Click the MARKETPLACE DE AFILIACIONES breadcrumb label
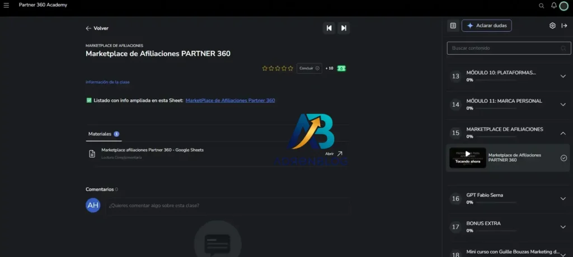This screenshot has width=573, height=257. click(114, 46)
